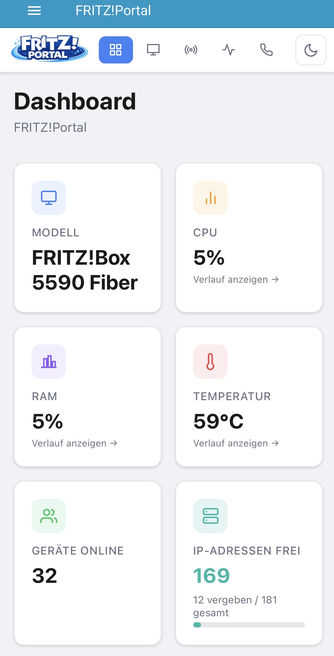Show RAM history via Verlauf anzeigen
This screenshot has height=656, width=334.
point(75,443)
